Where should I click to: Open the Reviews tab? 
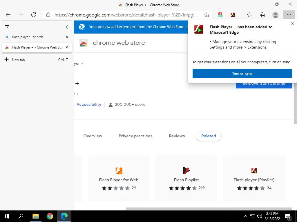click(177, 136)
